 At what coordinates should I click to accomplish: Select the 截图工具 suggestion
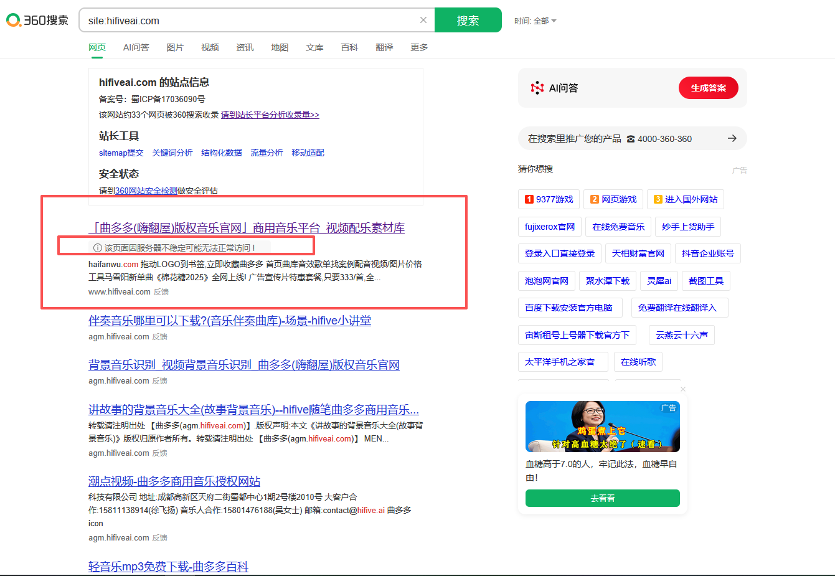click(x=706, y=281)
